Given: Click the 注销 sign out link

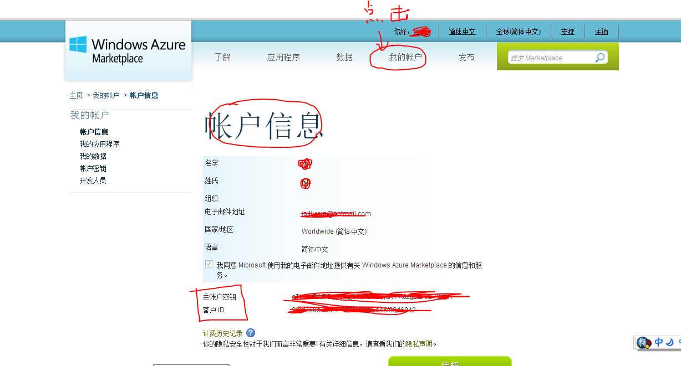Looking at the screenshot, I should (601, 32).
